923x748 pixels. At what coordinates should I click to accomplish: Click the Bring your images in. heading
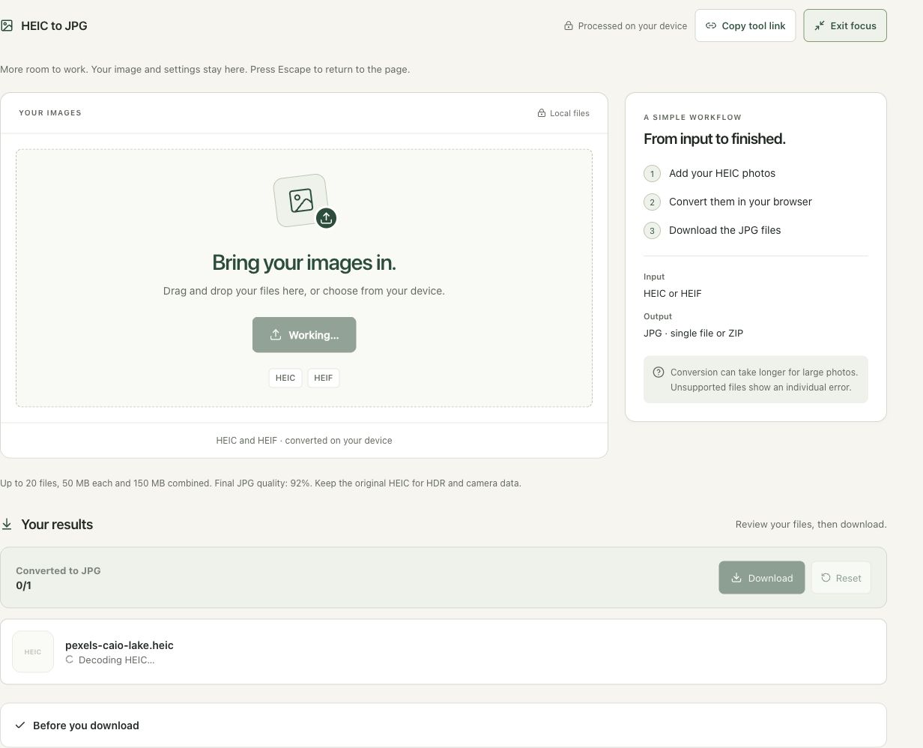[x=304, y=262]
